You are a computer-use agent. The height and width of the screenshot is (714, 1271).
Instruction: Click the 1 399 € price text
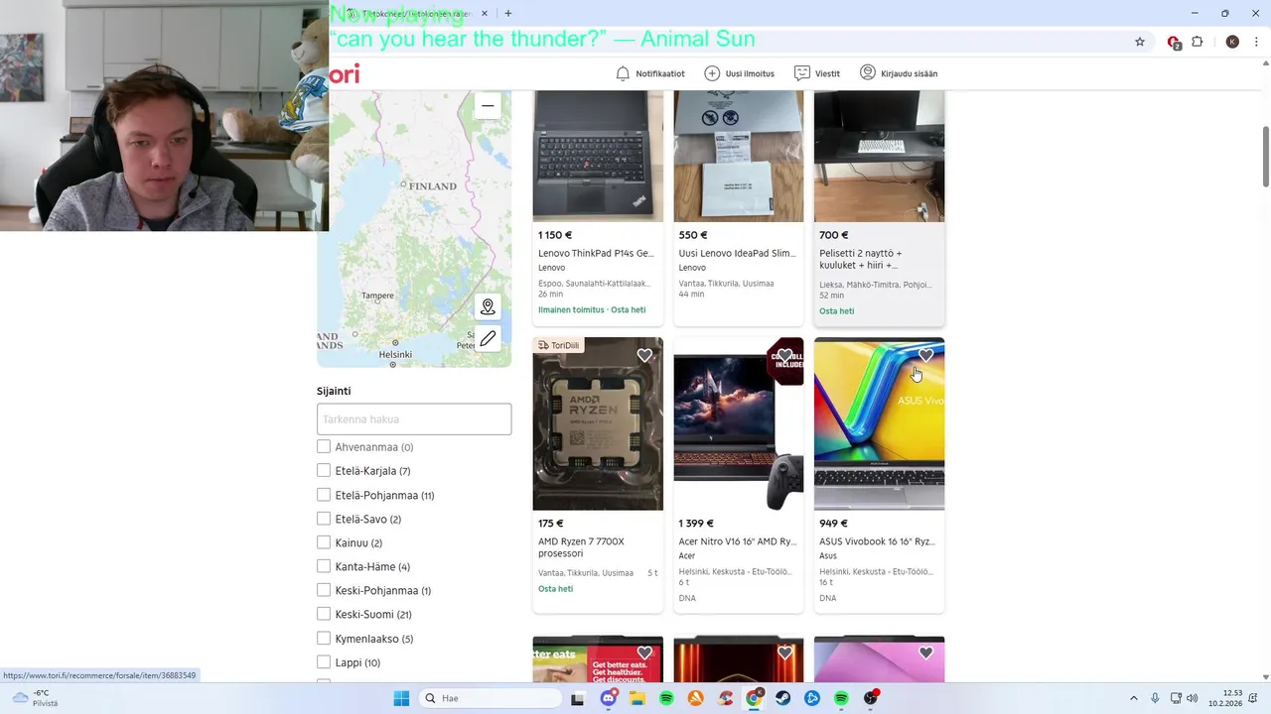pyautogui.click(x=696, y=524)
